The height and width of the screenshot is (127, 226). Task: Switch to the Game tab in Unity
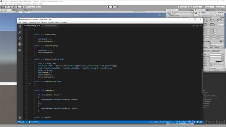click(16, 10)
